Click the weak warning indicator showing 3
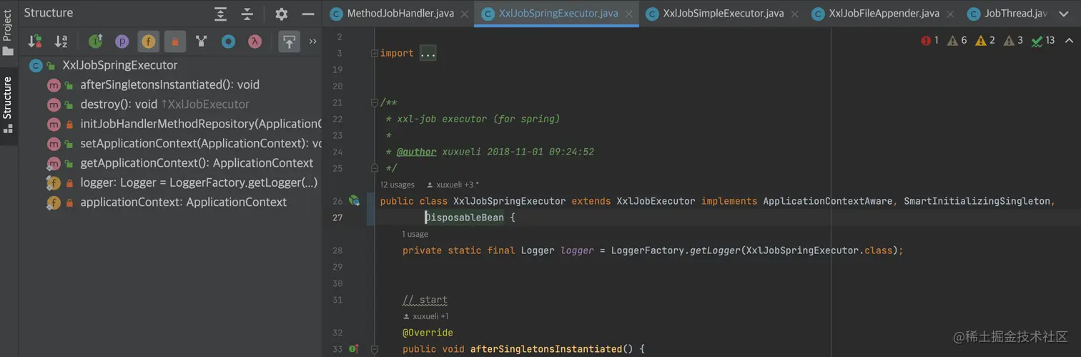Screen dimensions: 1081x357 point(1013,41)
